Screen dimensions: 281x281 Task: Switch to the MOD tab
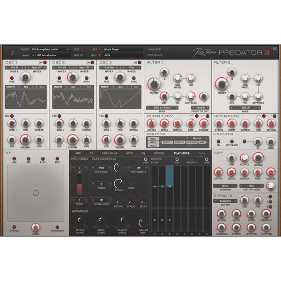click(x=129, y=153)
